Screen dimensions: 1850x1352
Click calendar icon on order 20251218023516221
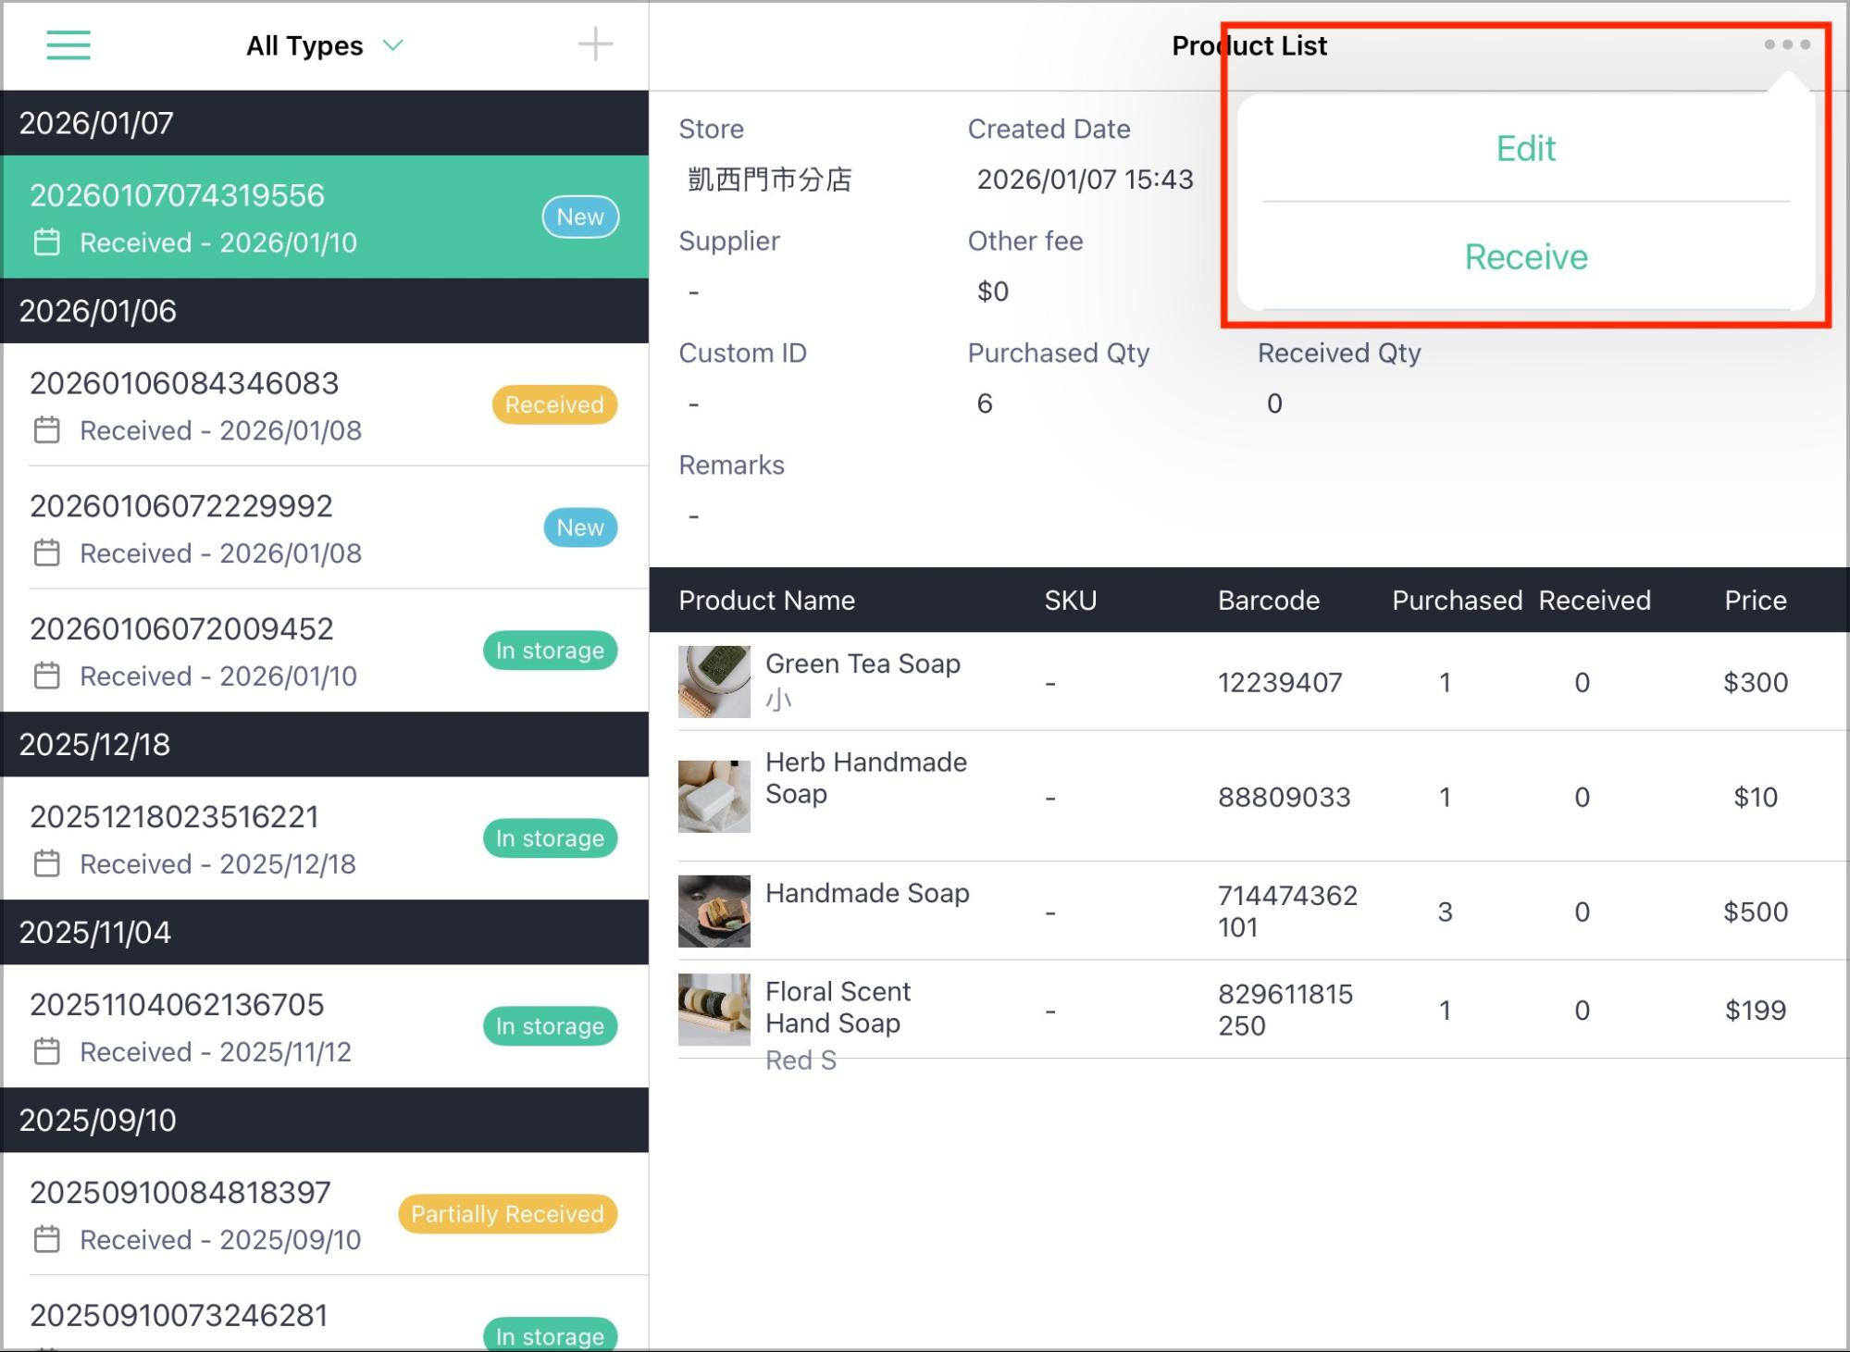coord(47,864)
